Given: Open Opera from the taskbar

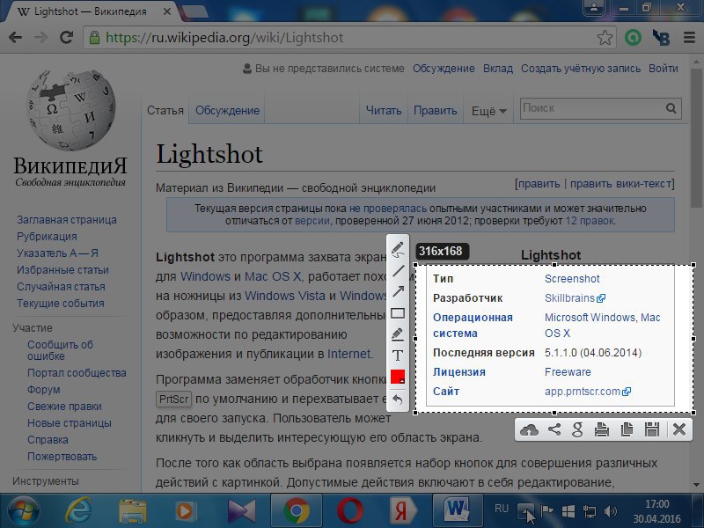Looking at the screenshot, I should [x=350, y=511].
